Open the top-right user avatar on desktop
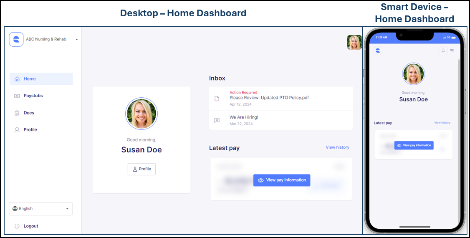470x238 pixels. tap(354, 43)
